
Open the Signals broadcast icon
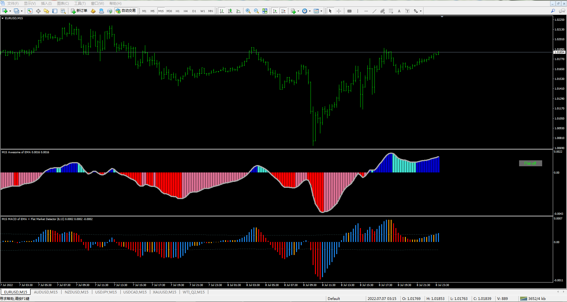coord(110,11)
